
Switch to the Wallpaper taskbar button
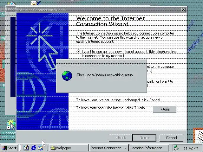coord(69,148)
